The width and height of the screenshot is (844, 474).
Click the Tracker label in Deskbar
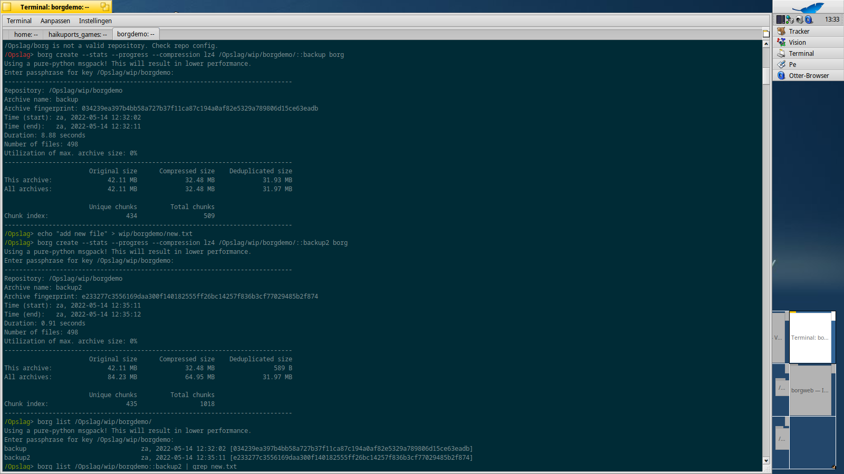[x=799, y=32]
